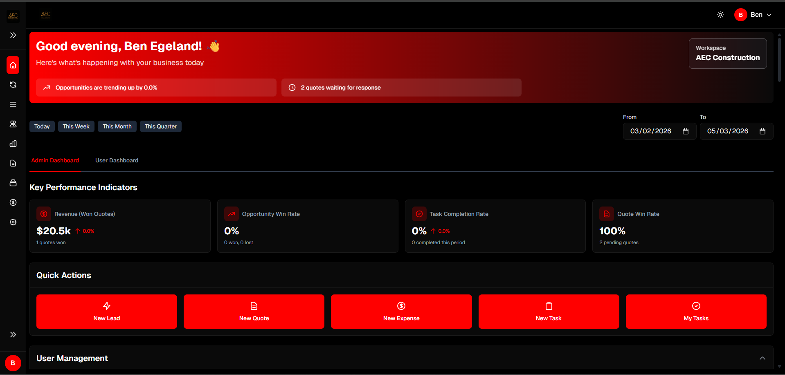Open the Home dashboard sidebar icon
Screen dimensions: 785x375
coord(13,65)
